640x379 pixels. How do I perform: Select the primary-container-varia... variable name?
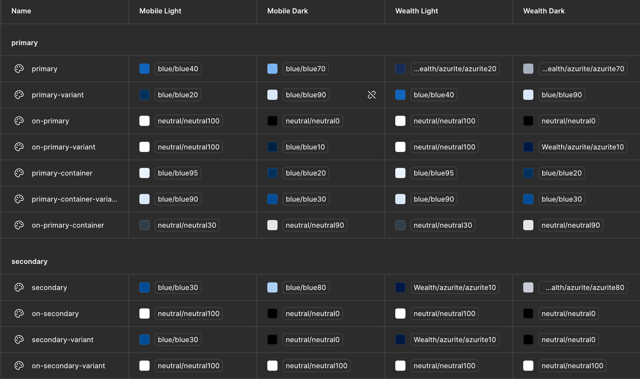pyautogui.click(x=74, y=199)
